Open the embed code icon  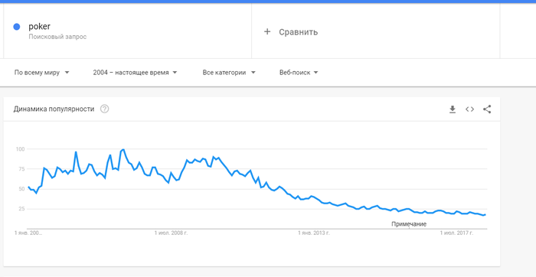469,109
